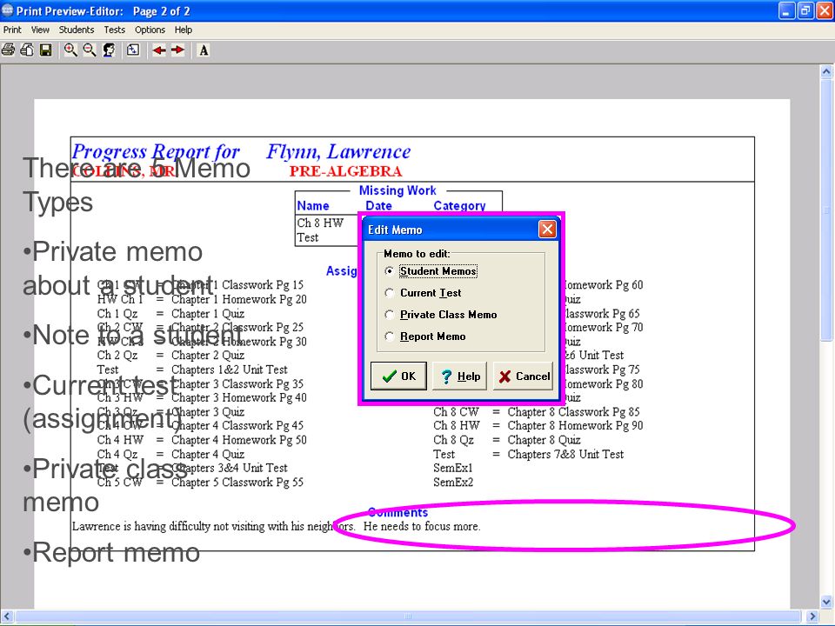The image size is (835, 626).
Task: Go to next page with right red arrow
Action: (x=177, y=50)
